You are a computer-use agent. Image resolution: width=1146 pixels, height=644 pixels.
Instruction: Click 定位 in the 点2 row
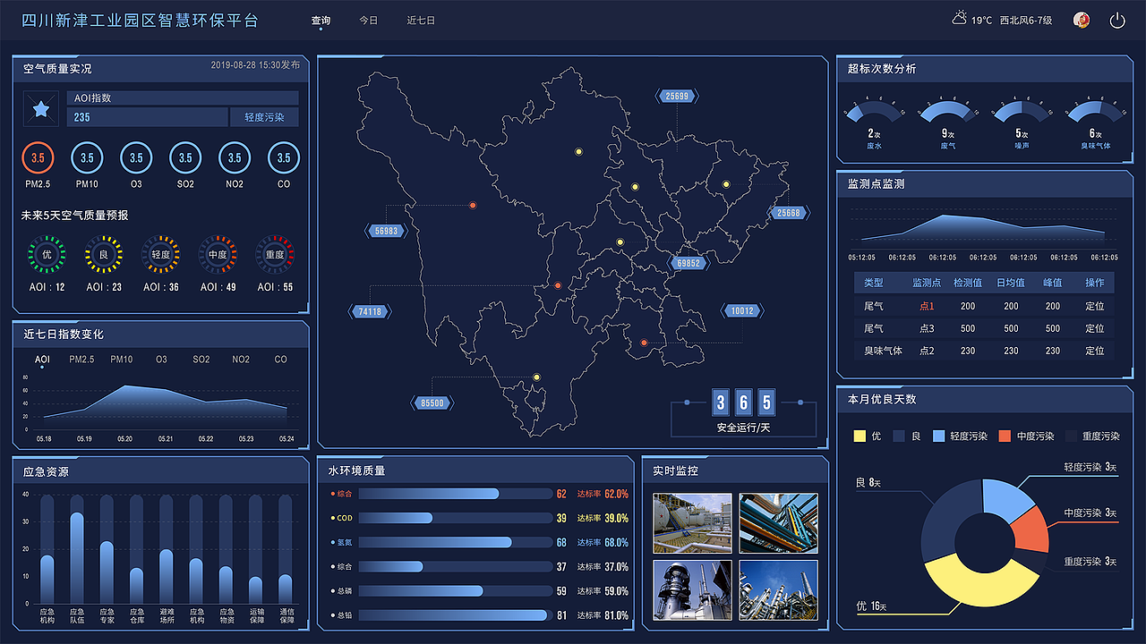1095,351
